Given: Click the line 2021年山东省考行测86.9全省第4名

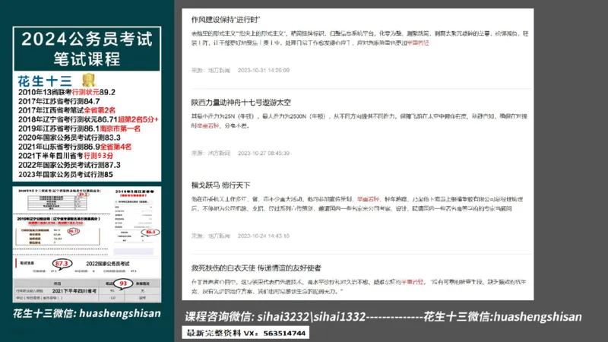Looking at the screenshot, I should pyautogui.click(x=74, y=147).
